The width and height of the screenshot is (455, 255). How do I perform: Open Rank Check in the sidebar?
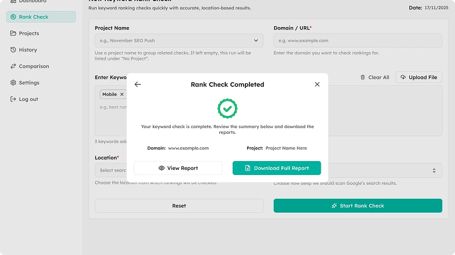[41, 17]
